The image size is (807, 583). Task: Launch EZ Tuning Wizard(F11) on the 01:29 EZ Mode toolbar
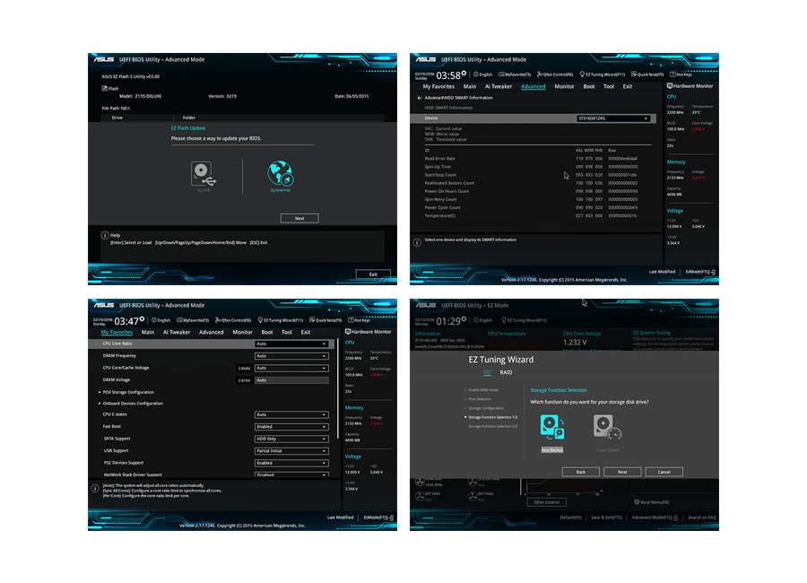pos(524,320)
